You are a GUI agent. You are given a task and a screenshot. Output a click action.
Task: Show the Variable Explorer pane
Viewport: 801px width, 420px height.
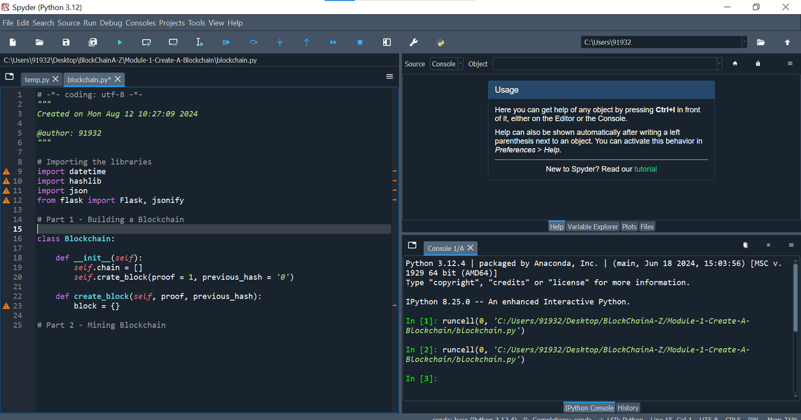pyautogui.click(x=593, y=226)
